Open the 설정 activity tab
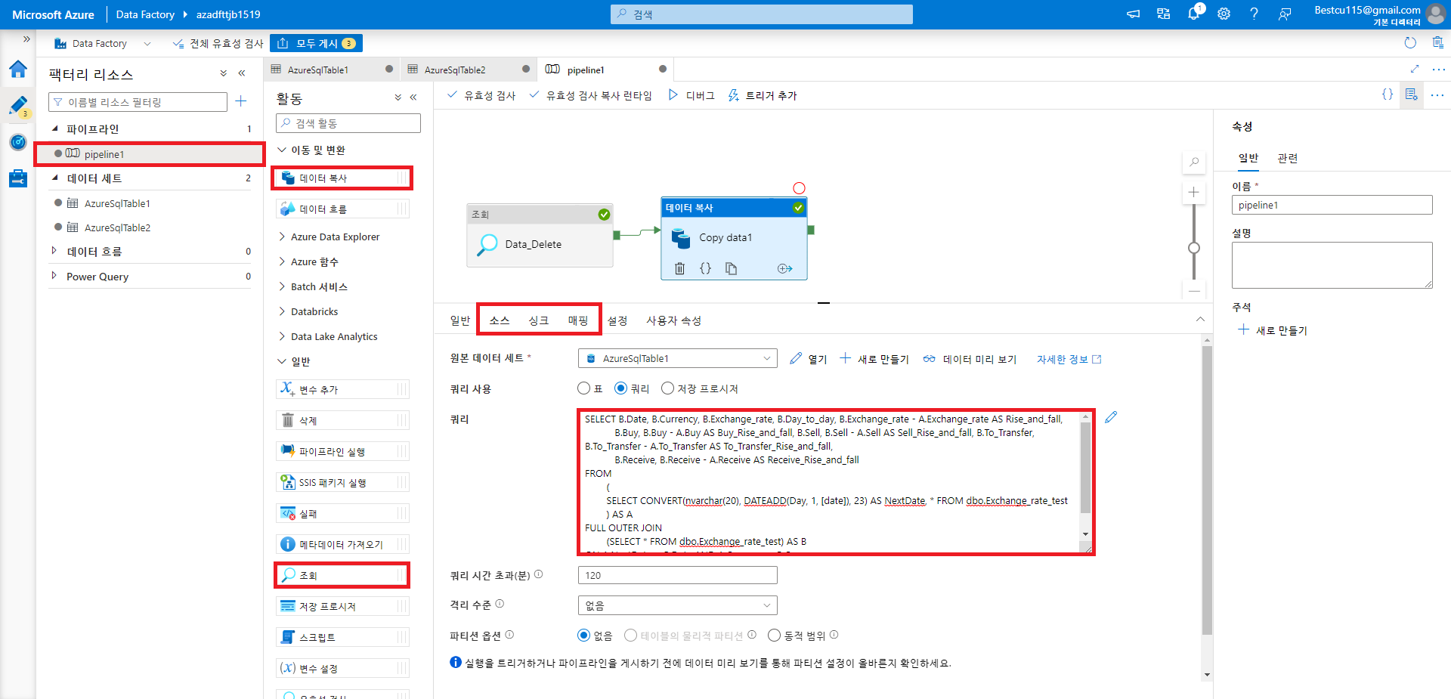1451x699 pixels. tap(617, 320)
